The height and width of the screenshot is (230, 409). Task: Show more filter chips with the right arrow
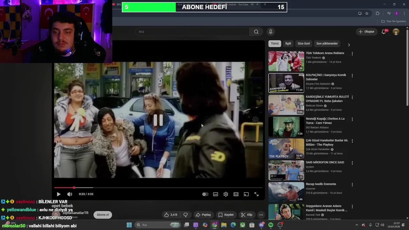pyautogui.click(x=349, y=45)
